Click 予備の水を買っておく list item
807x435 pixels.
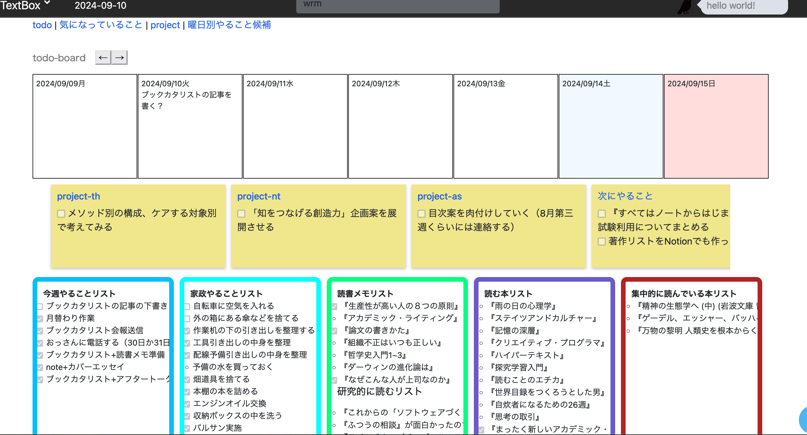pos(233,367)
